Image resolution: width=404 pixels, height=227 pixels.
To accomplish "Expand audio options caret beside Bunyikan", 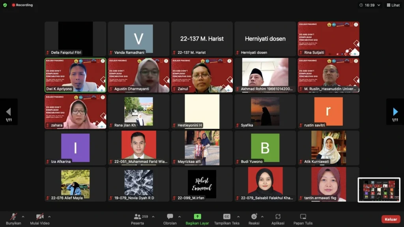I will tap(23, 217).
